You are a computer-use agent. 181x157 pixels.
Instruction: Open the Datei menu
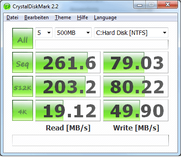tap(12, 17)
